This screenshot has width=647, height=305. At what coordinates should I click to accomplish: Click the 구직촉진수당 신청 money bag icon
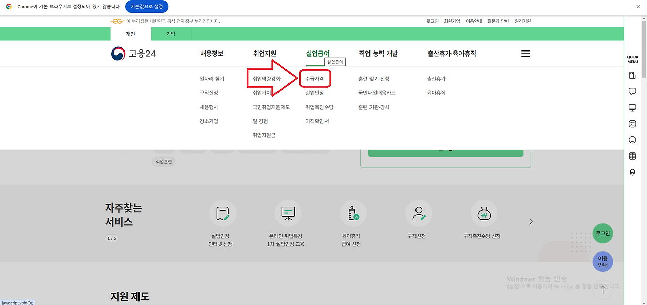point(484,213)
